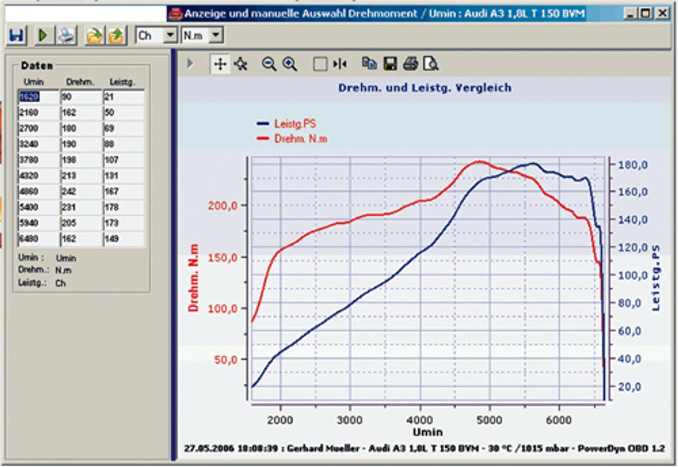Click the first folder icon with green arrow
678x467 pixels.
click(x=94, y=36)
